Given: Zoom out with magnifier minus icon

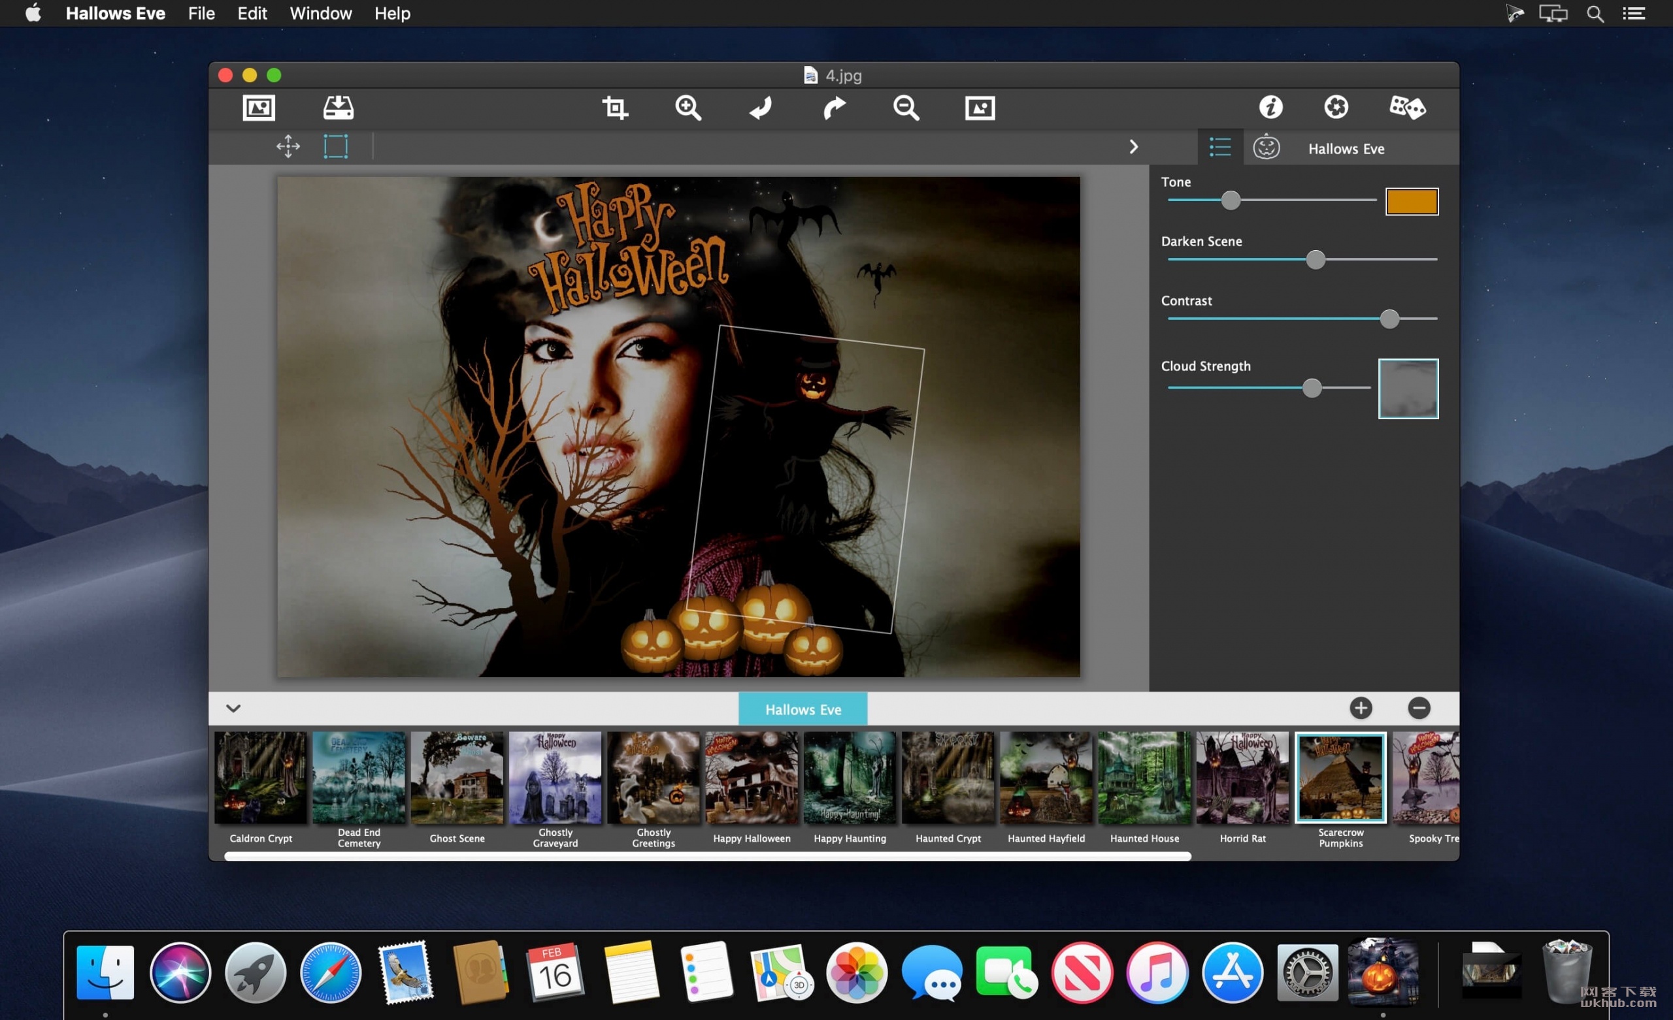Looking at the screenshot, I should pyautogui.click(x=906, y=108).
